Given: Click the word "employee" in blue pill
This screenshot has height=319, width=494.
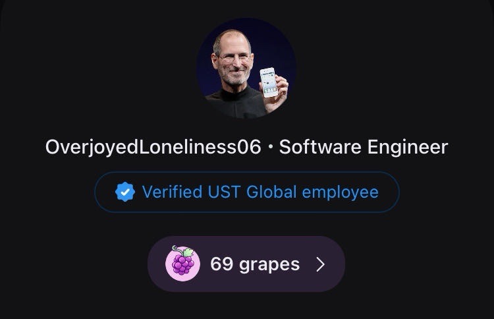Looking at the screenshot, I should click(341, 192).
